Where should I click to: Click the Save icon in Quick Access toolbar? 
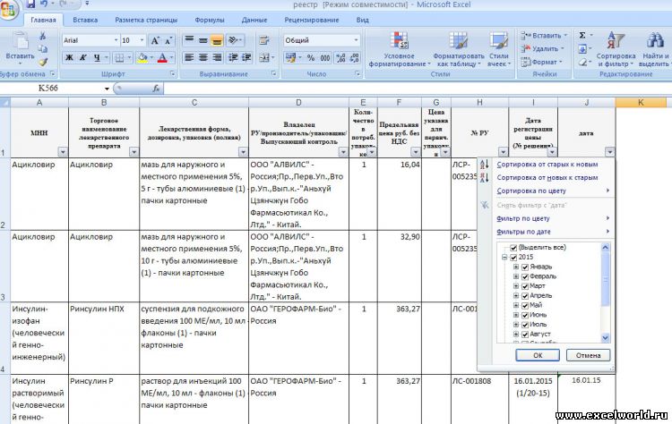(x=30, y=4)
